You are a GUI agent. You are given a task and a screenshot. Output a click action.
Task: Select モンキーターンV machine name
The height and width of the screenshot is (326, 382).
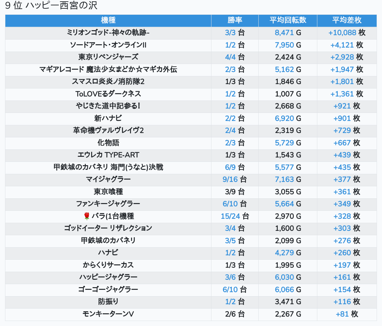[x=108, y=314]
